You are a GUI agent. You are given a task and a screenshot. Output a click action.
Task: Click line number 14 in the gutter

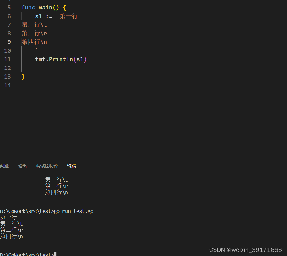[8, 85]
